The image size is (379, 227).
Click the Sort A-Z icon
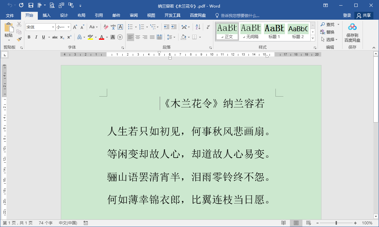(x=198, y=27)
